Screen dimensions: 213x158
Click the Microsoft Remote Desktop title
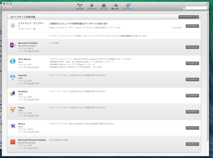[x=32, y=140]
